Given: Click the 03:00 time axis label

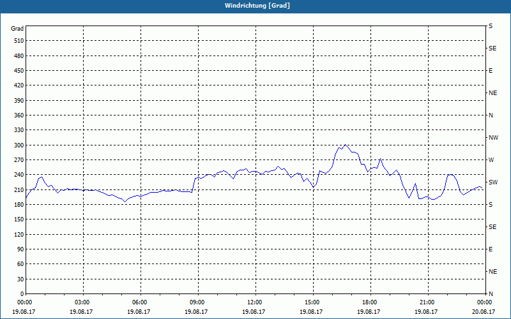Looking at the screenshot, I should (x=83, y=302).
